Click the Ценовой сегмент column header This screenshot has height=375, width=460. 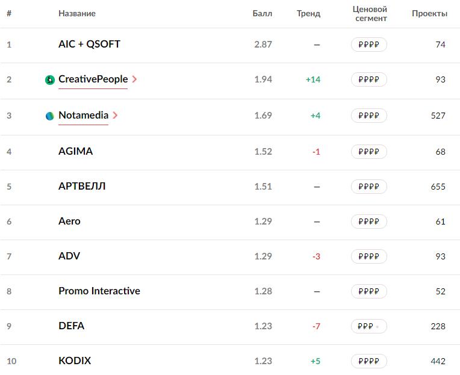370,14
